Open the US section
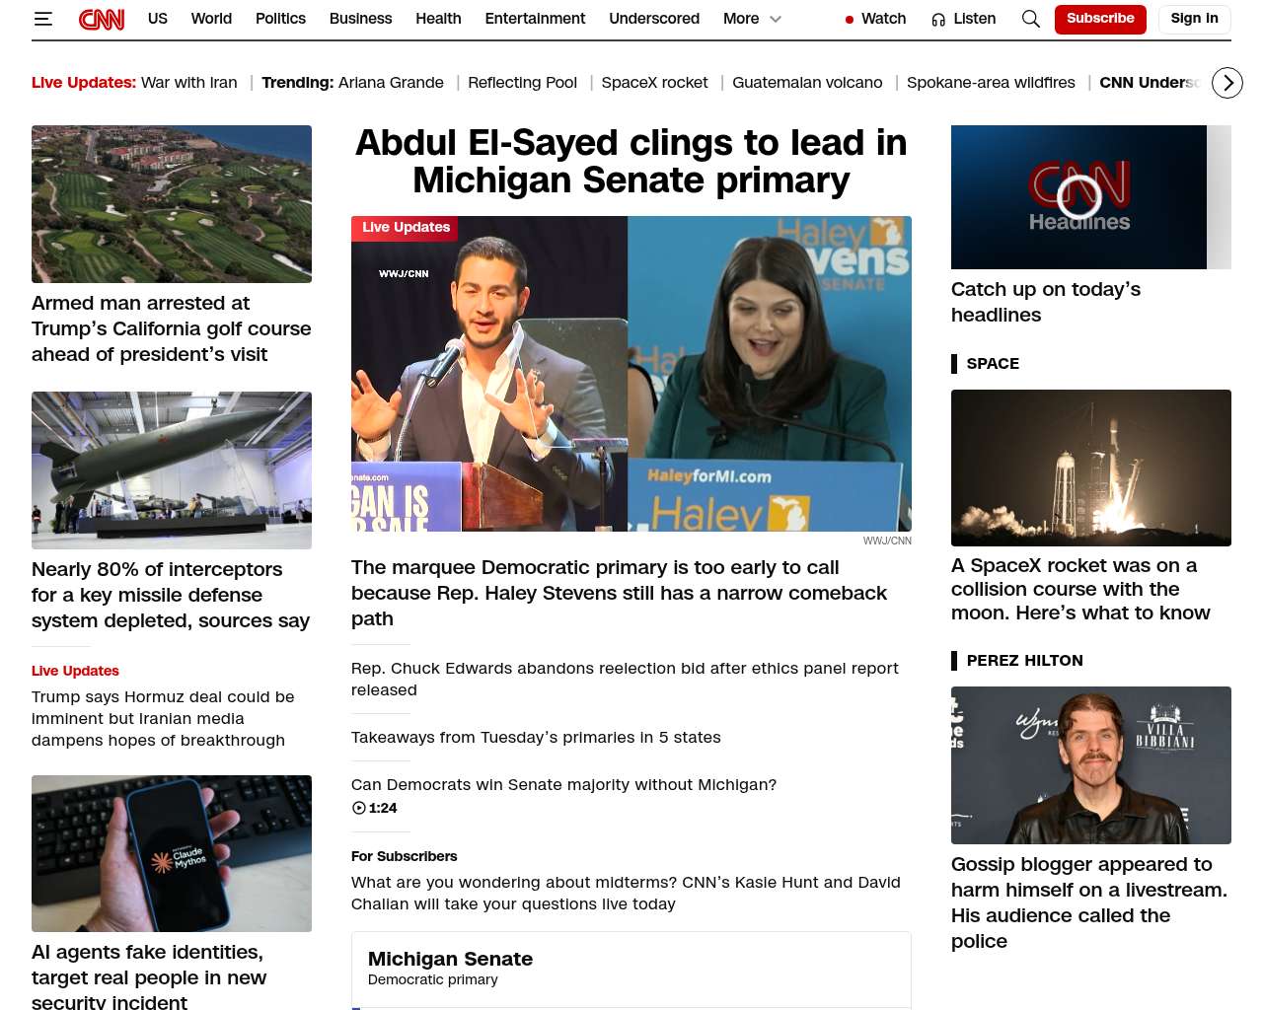 click(x=158, y=19)
